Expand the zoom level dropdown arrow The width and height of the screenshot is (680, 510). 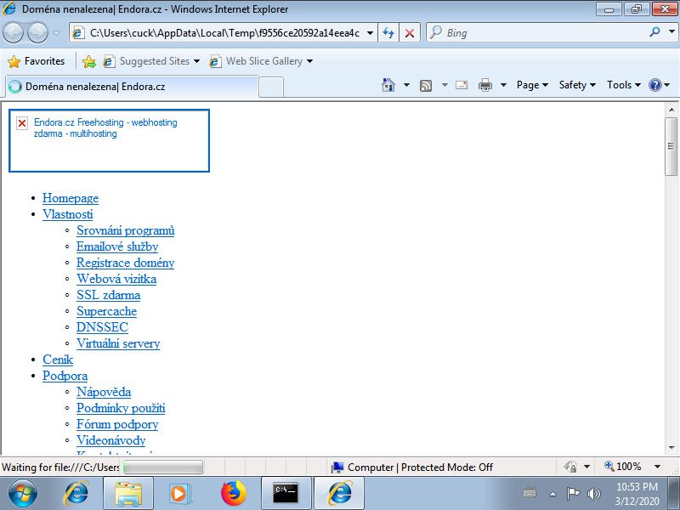(657, 467)
